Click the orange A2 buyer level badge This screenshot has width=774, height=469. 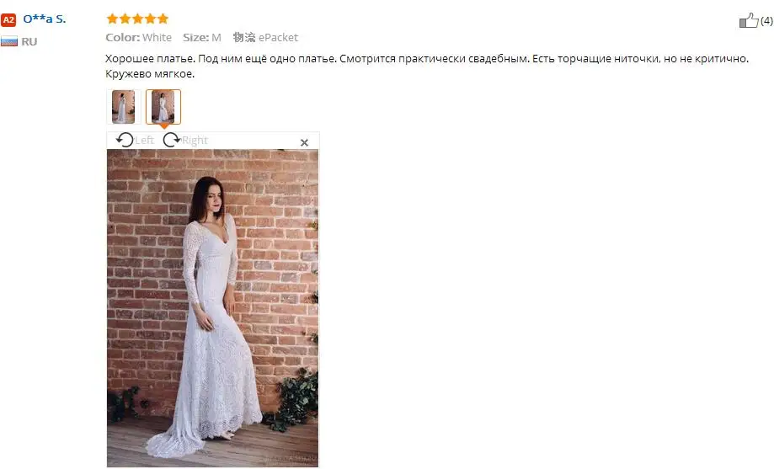coord(8,19)
